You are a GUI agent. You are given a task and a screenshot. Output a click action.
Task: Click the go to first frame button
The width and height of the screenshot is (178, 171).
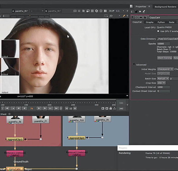tap(7, 108)
